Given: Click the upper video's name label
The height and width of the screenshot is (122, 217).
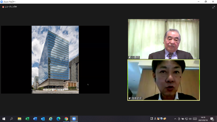Looking at the screenshot, I should point(135,57).
